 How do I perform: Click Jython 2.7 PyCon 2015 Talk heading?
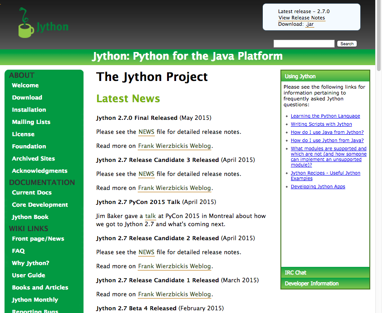pos(138,202)
